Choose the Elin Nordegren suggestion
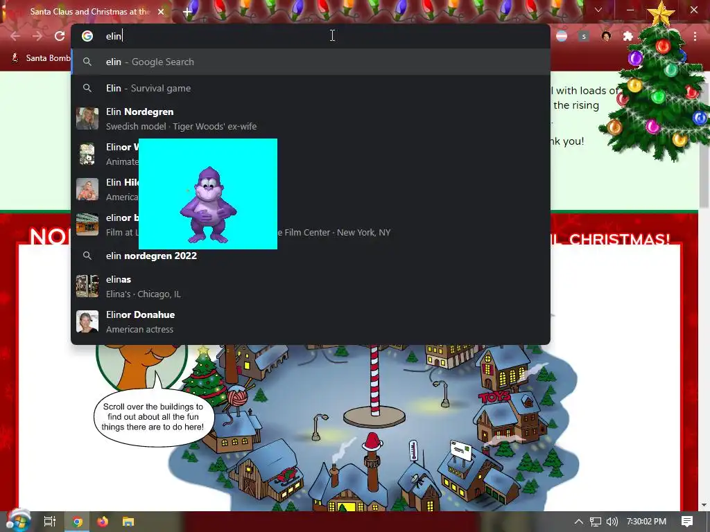This screenshot has width=710, height=532. tap(311, 119)
